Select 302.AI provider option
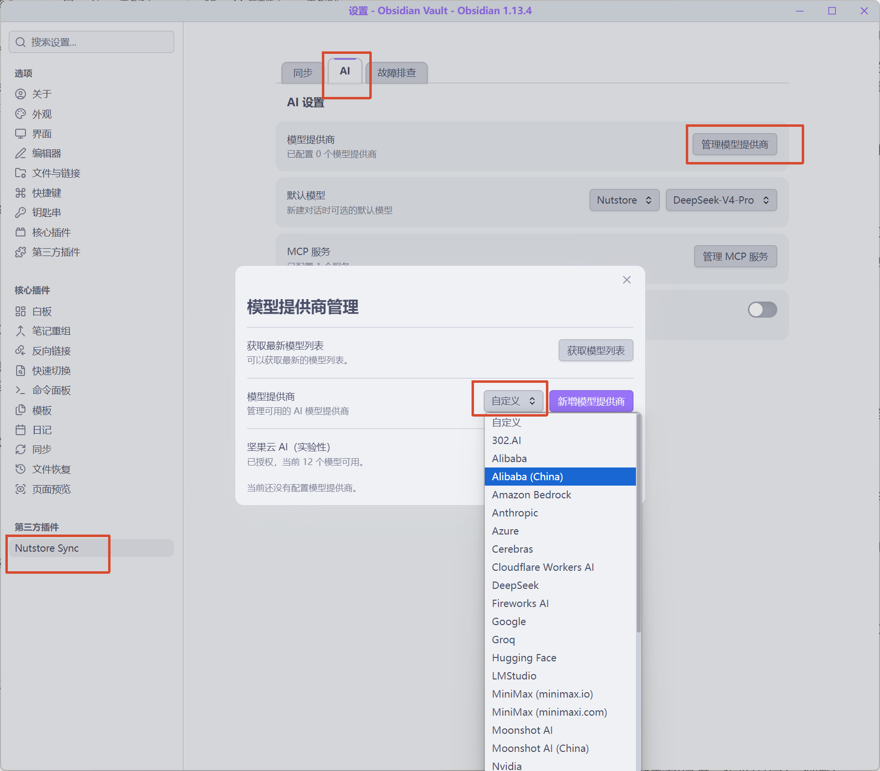This screenshot has height=771, width=880. pyautogui.click(x=560, y=441)
